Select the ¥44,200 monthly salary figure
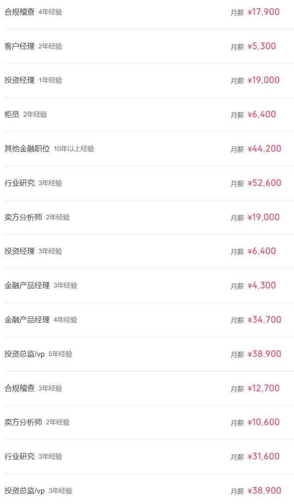This screenshot has height=504, width=294. click(x=264, y=149)
